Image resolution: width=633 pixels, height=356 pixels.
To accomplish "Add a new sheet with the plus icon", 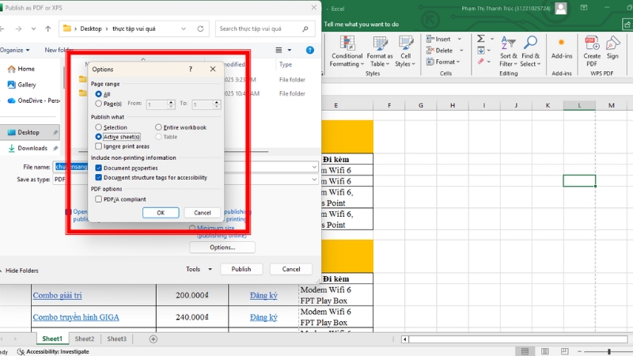I will 154,339.
